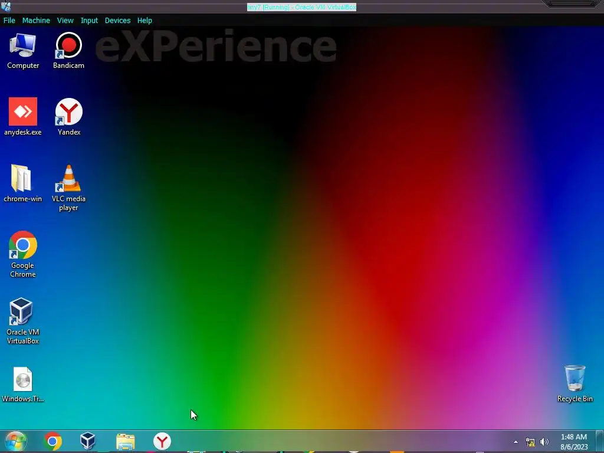Select the Windows.Ti... disc image file

pos(23,385)
